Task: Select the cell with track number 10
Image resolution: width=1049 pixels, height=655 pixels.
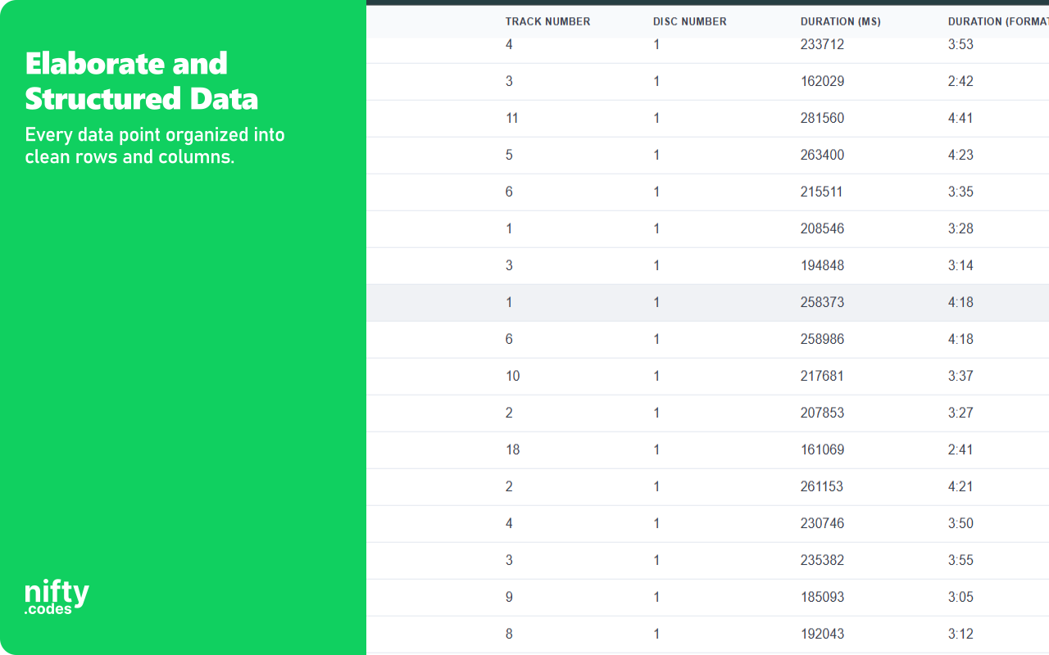Action: pos(512,376)
